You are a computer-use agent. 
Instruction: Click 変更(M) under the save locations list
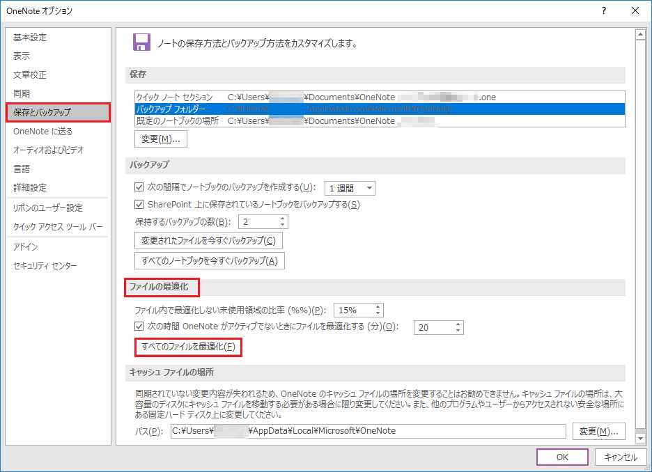tap(161, 139)
